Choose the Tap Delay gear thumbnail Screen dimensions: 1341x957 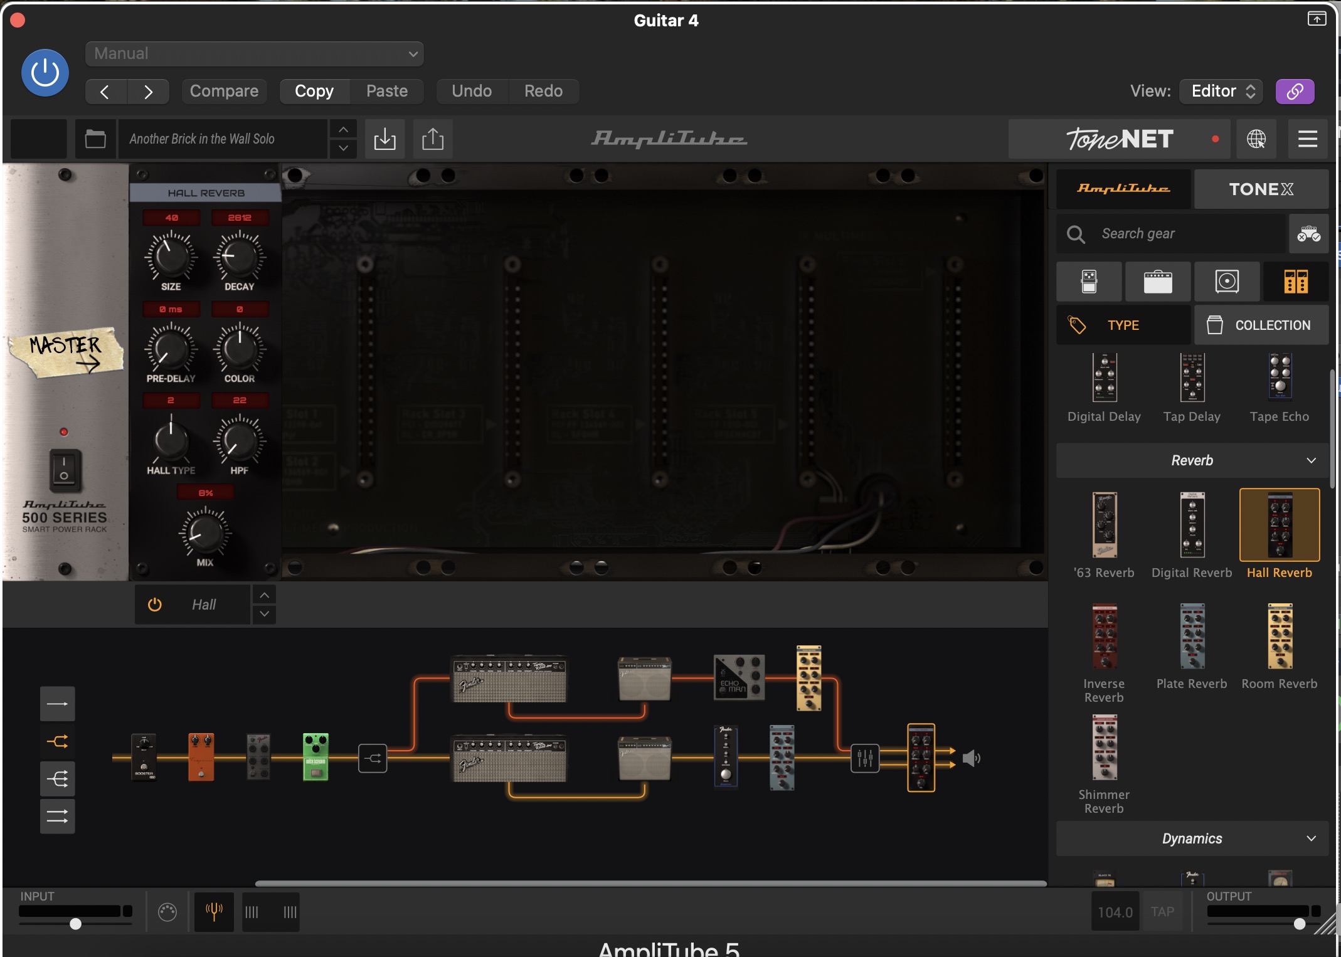(x=1192, y=378)
